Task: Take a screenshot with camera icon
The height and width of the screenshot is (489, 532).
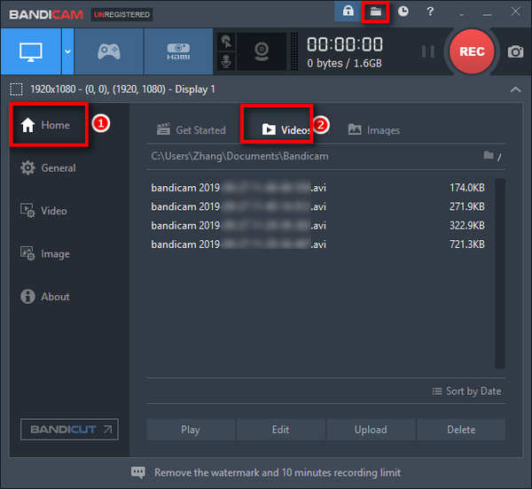Action: (515, 52)
